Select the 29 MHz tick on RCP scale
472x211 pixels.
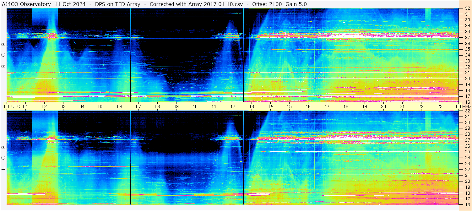tap(467, 26)
